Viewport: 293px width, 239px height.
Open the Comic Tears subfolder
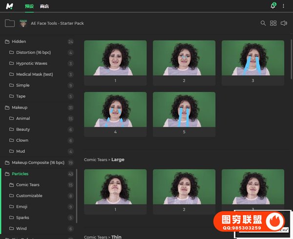click(x=27, y=185)
